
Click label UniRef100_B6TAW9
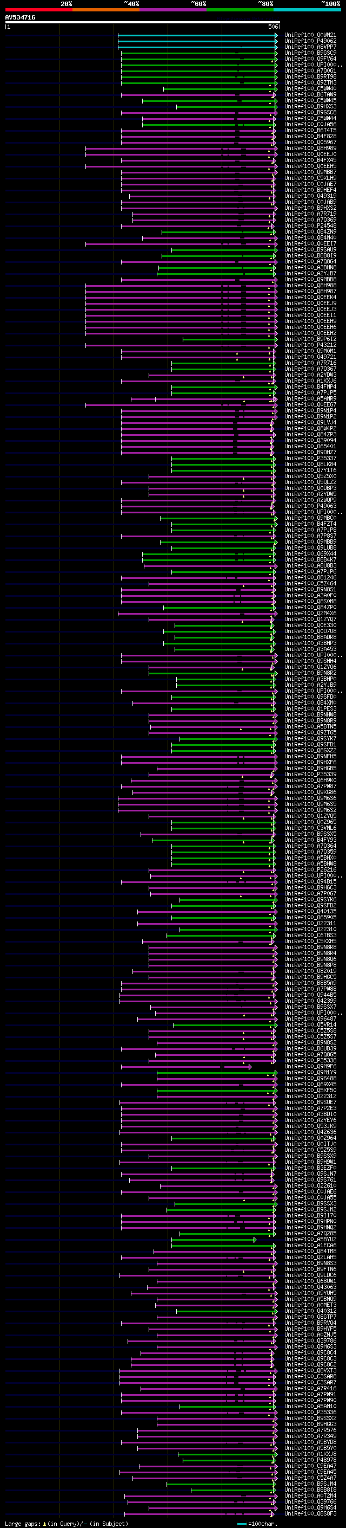pyautogui.click(x=310, y=94)
